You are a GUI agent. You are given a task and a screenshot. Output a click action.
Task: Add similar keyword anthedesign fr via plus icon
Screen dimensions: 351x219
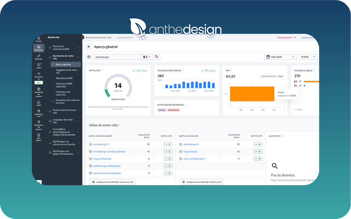(91, 144)
